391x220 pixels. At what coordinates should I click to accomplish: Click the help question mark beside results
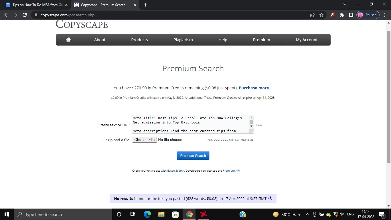point(270,199)
